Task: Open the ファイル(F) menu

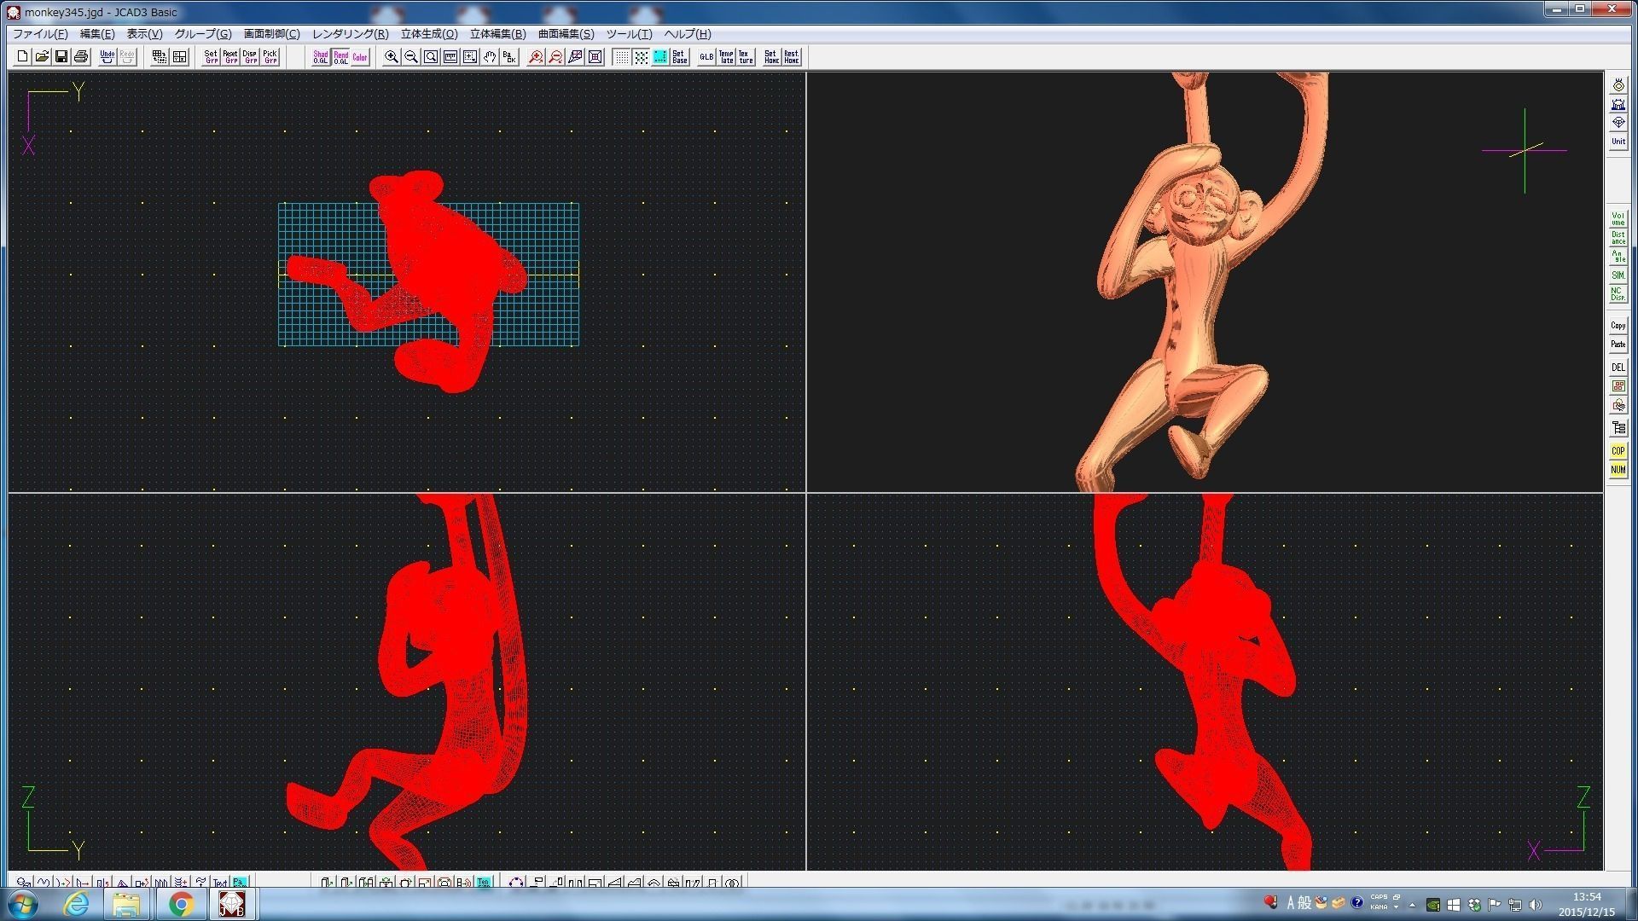Action: (x=40, y=34)
